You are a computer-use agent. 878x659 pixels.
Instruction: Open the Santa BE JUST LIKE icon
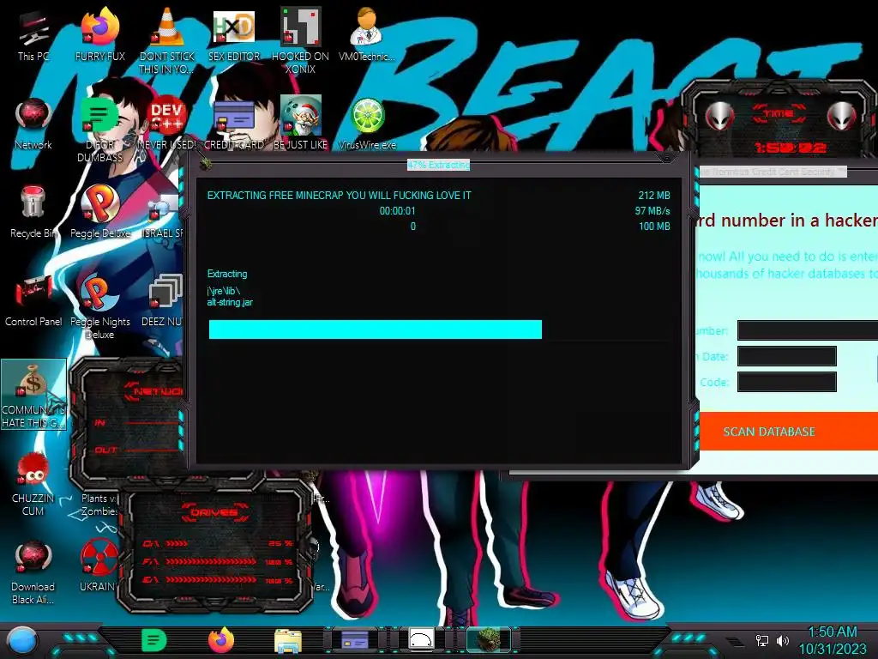[300, 124]
